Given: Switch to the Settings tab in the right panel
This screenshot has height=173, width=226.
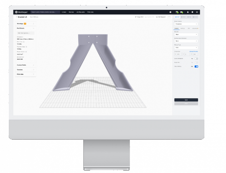Looking at the screenshot, I should tap(183, 28).
